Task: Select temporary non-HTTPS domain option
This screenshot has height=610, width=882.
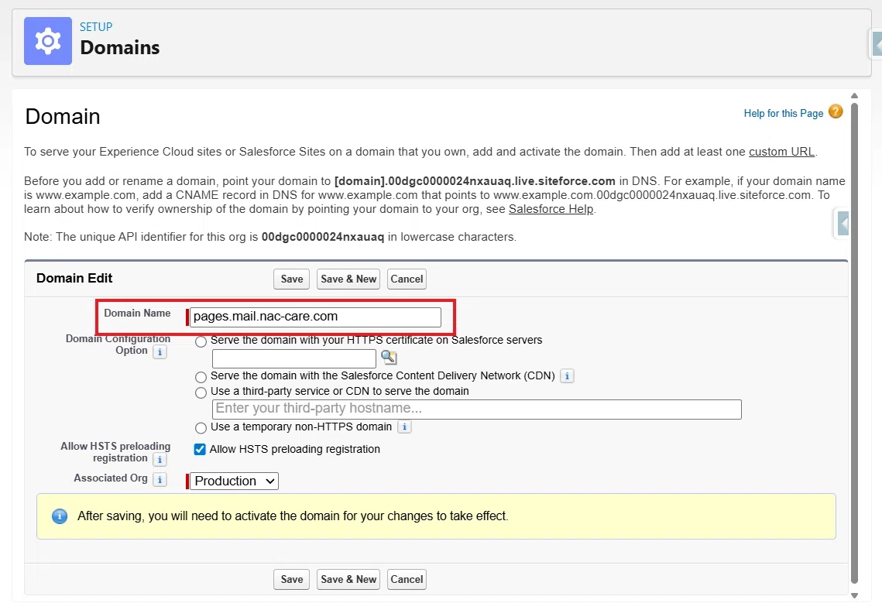Action: (x=201, y=428)
